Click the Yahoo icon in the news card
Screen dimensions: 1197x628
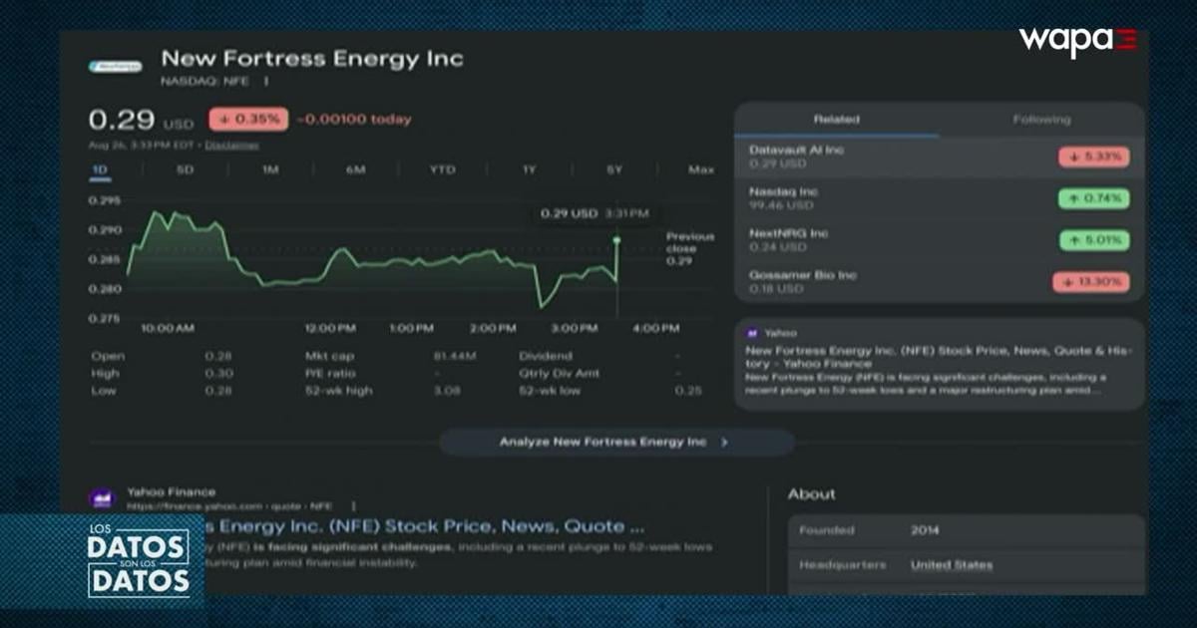751,333
